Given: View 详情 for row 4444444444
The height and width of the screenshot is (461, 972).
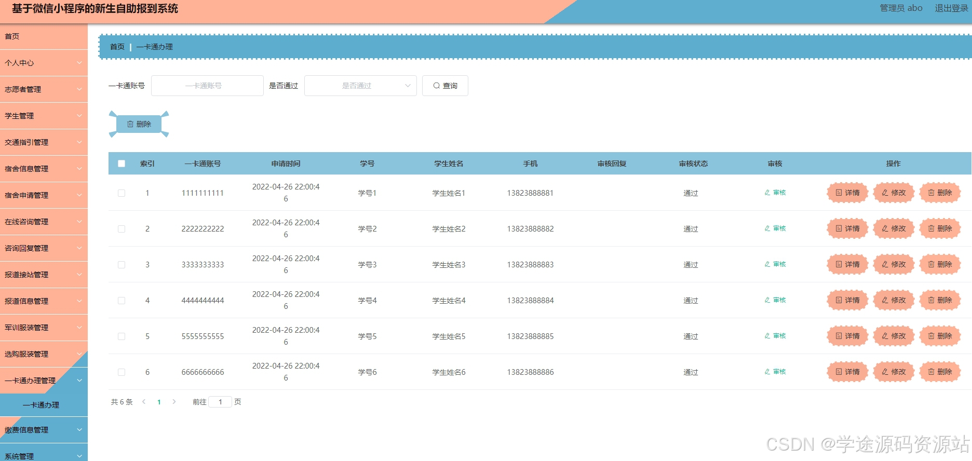Looking at the screenshot, I should 847,300.
